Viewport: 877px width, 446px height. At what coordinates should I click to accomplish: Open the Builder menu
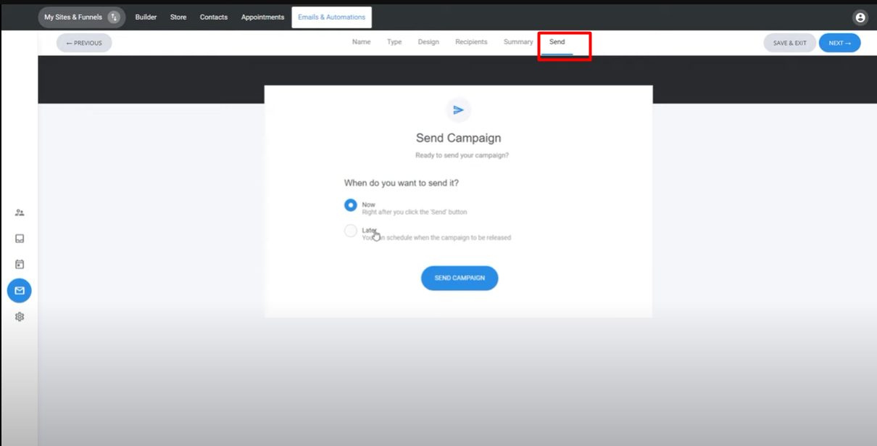pos(146,17)
